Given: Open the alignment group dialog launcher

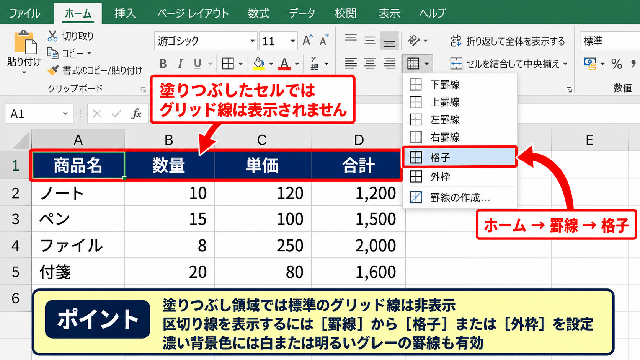Looking at the screenshot, I should [x=569, y=90].
